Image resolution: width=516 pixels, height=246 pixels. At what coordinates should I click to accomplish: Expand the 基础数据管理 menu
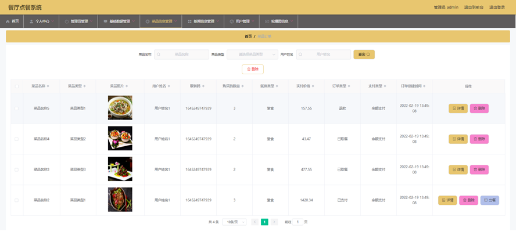(x=119, y=21)
